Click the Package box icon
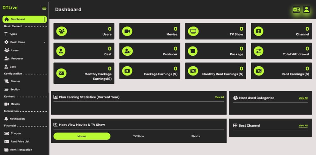 (193, 51)
